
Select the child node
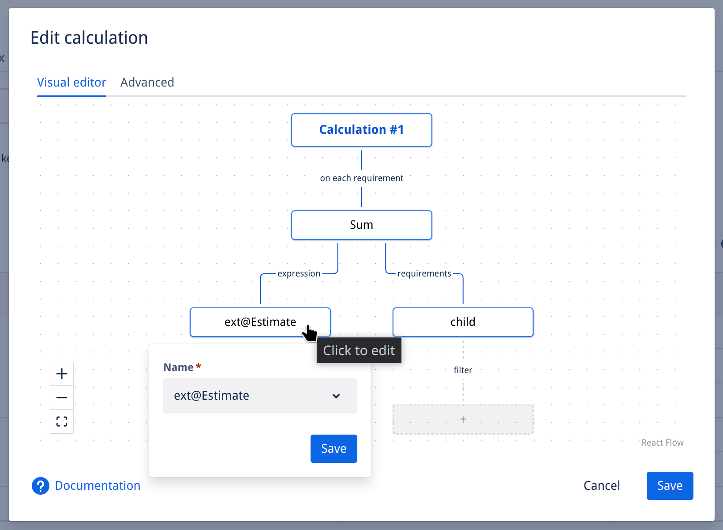tap(463, 322)
